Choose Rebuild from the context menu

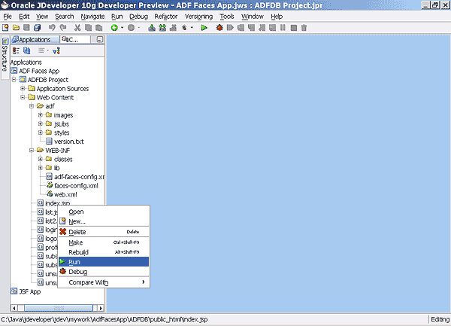104,252
